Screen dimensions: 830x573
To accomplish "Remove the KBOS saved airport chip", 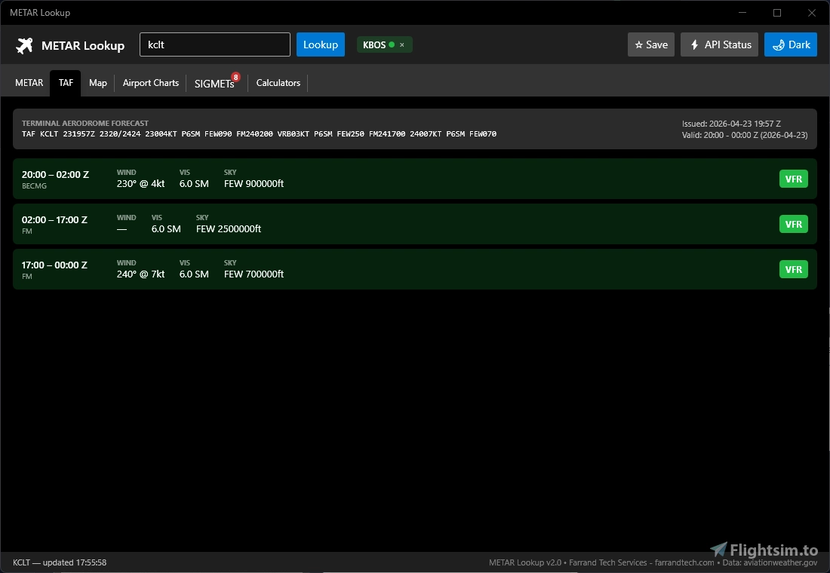I will pyautogui.click(x=401, y=45).
